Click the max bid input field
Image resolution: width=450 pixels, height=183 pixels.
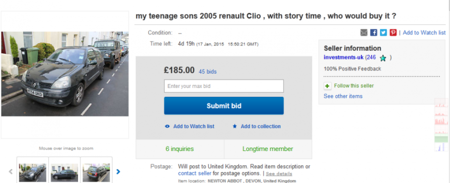pyautogui.click(x=224, y=86)
